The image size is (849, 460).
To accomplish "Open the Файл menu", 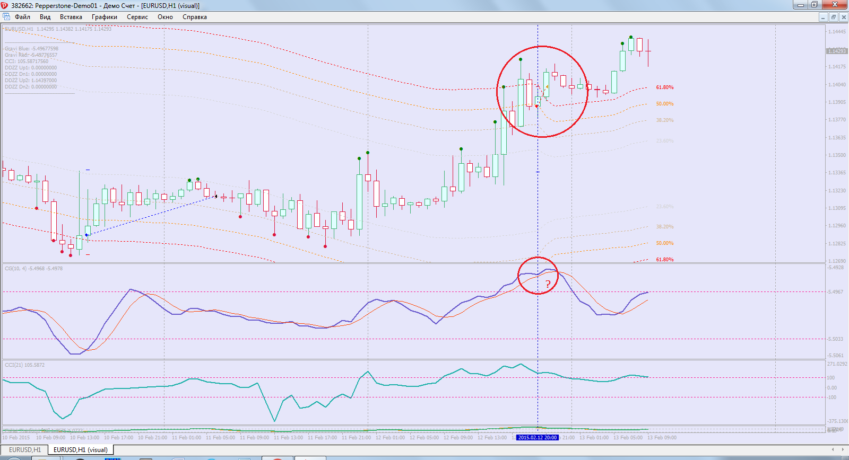I will 22,17.
